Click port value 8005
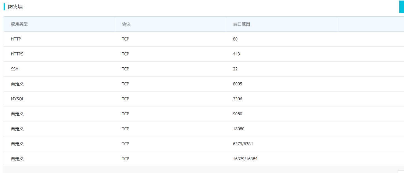The image size is (404, 173). (x=238, y=84)
